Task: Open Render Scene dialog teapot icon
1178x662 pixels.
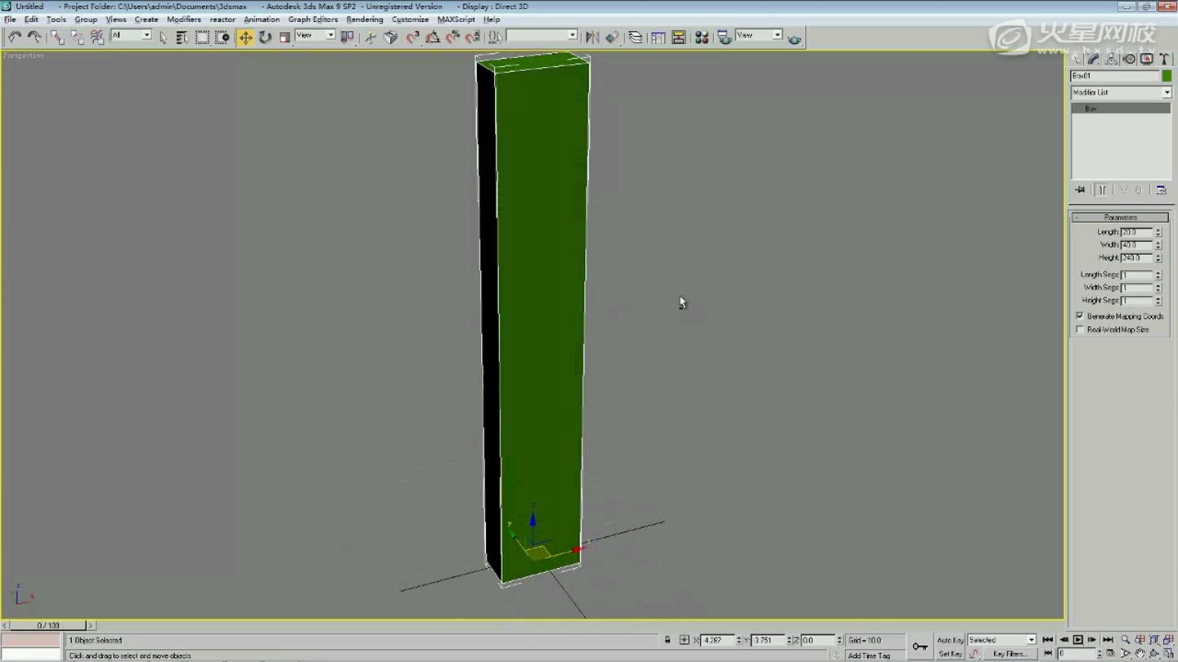Action: tap(725, 37)
